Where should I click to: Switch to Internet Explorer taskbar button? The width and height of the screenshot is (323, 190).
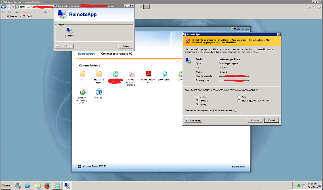click(57, 186)
